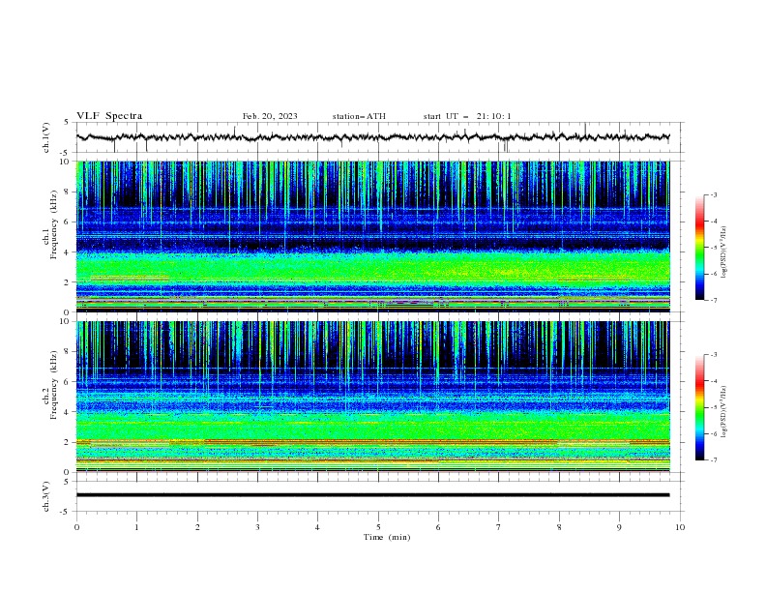Screen dimensions: 766x592
Task: Click the 'Time (min)' axis label
Action: click(x=387, y=537)
